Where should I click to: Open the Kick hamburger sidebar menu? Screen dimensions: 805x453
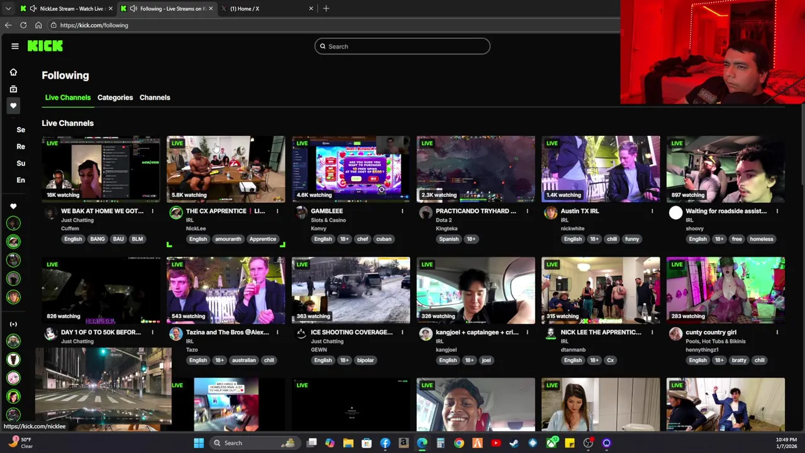click(x=14, y=46)
